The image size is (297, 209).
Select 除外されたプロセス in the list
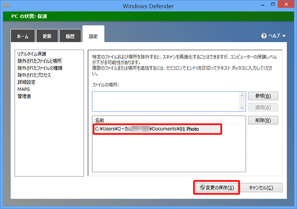point(34,75)
